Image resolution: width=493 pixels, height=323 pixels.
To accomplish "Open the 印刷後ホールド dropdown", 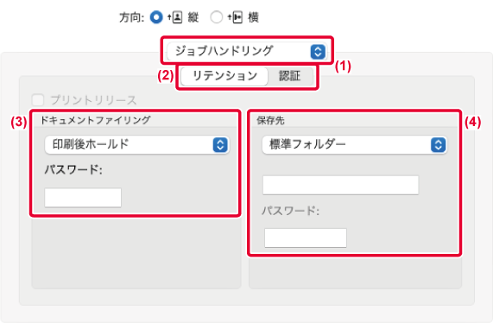I will (137, 145).
